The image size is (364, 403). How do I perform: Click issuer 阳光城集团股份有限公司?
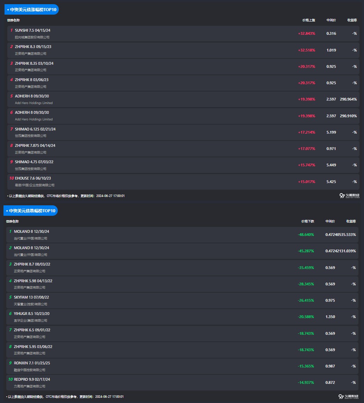pos(32,37)
